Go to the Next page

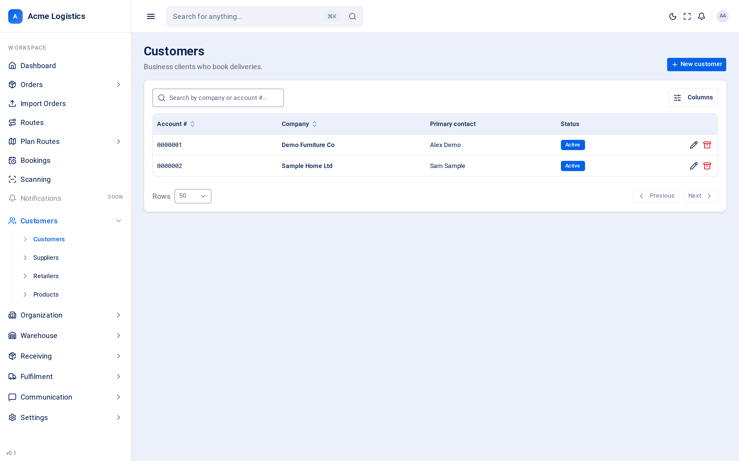pos(700,196)
